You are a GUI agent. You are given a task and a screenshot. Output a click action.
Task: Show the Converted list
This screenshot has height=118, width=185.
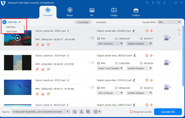click(x=101, y=22)
